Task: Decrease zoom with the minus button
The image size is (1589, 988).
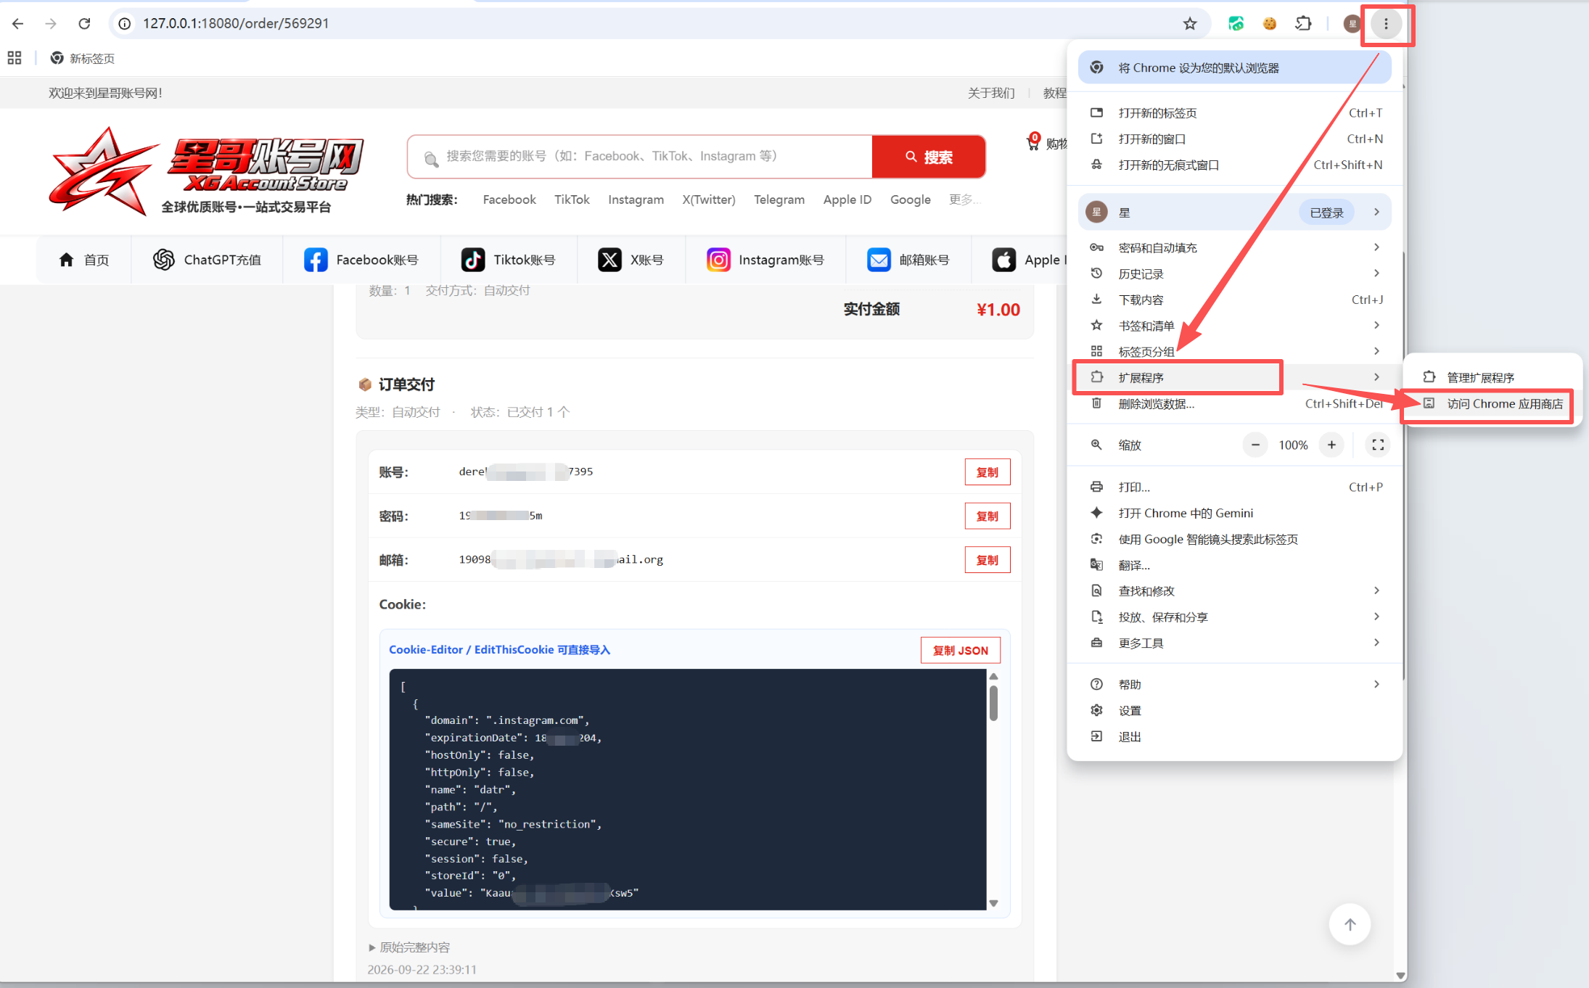Action: pos(1255,445)
